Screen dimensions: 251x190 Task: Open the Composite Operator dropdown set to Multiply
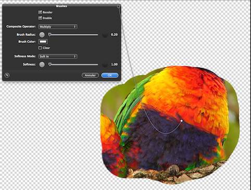point(58,27)
